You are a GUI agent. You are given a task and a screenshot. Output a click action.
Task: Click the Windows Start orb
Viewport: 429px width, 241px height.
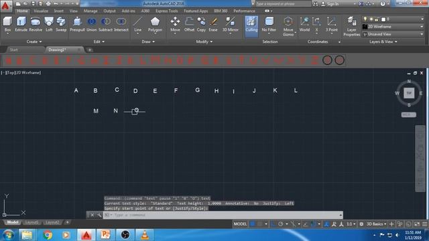click(9, 235)
